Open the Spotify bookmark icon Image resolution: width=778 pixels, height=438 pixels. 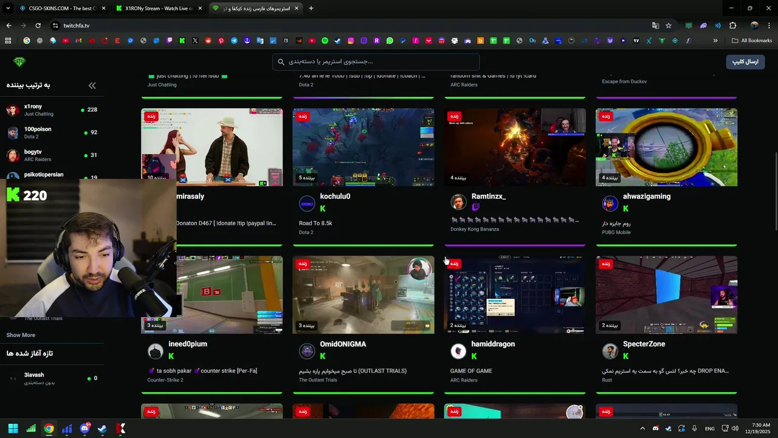tap(325, 41)
